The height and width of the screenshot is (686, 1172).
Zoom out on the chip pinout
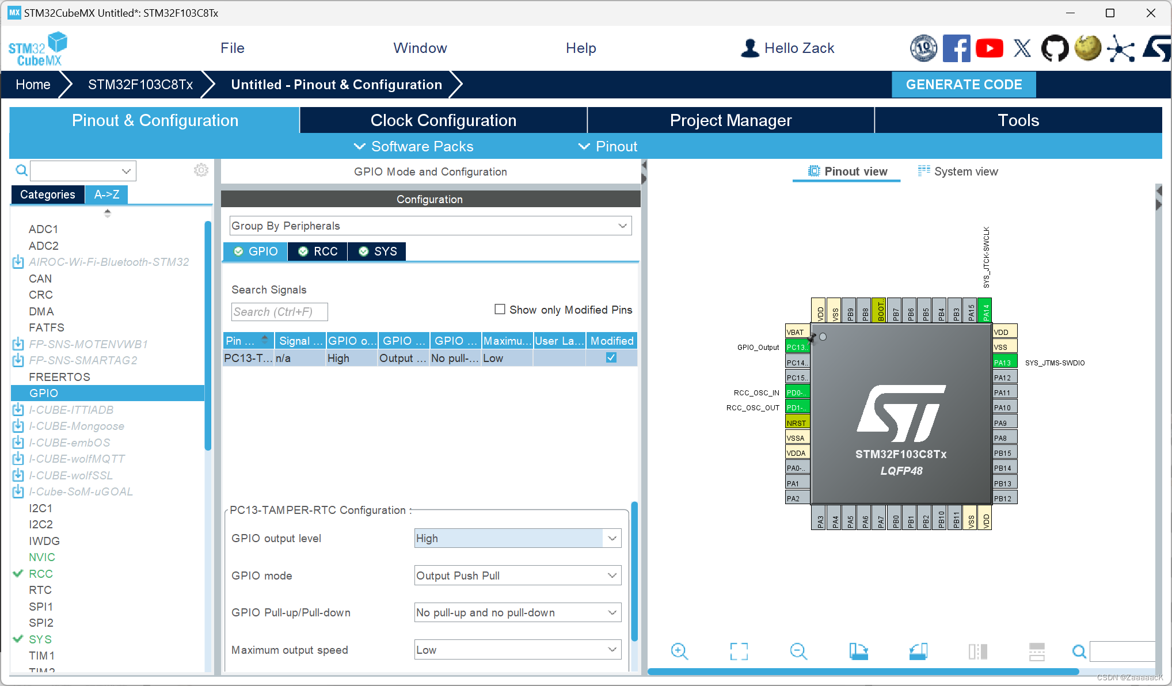pyautogui.click(x=798, y=651)
